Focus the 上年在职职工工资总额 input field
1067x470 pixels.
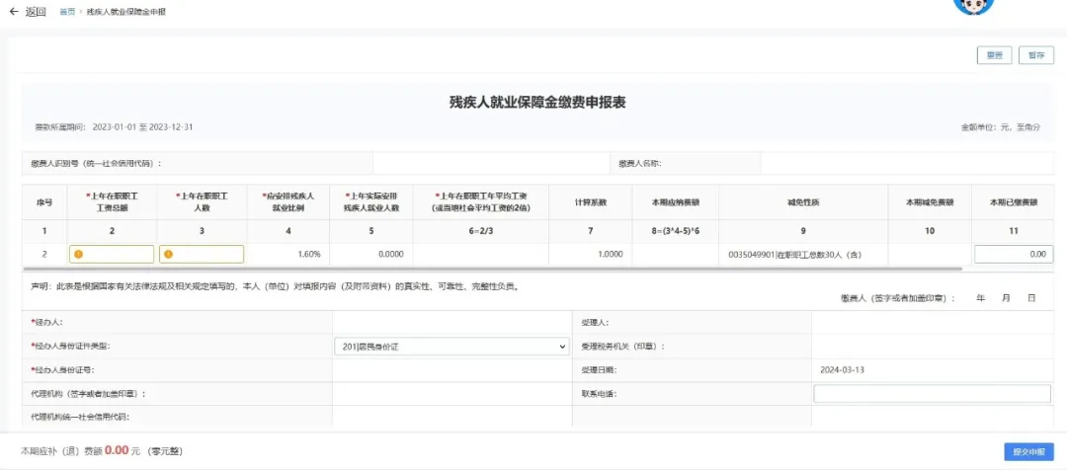tap(112, 255)
